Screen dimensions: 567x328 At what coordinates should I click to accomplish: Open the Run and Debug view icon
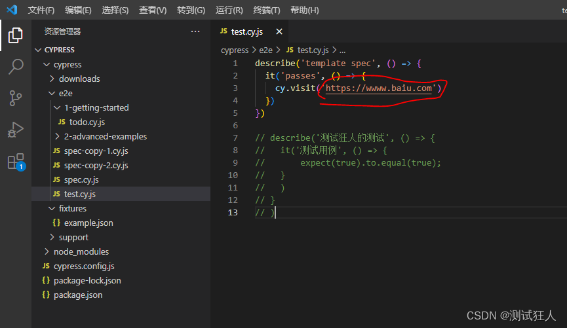point(16,130)
